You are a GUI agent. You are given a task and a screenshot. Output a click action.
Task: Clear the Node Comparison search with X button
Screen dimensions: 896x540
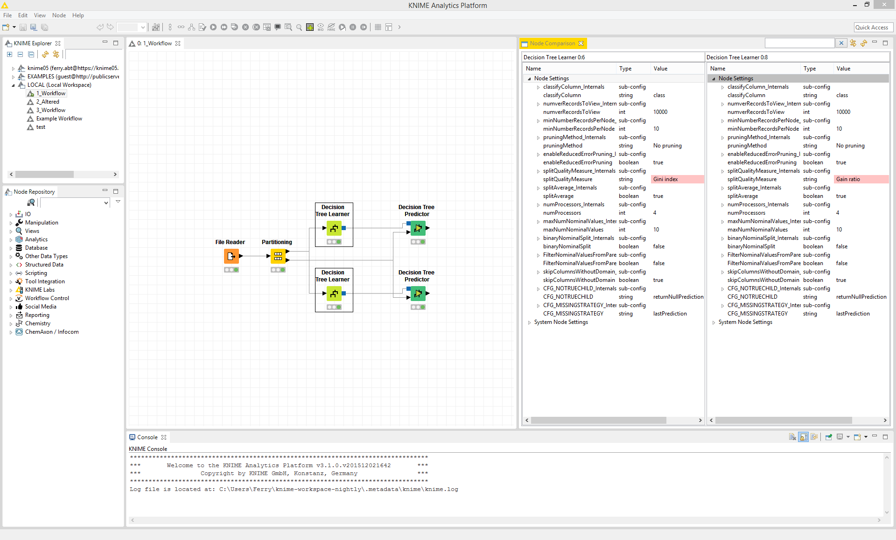click(841, 43)
